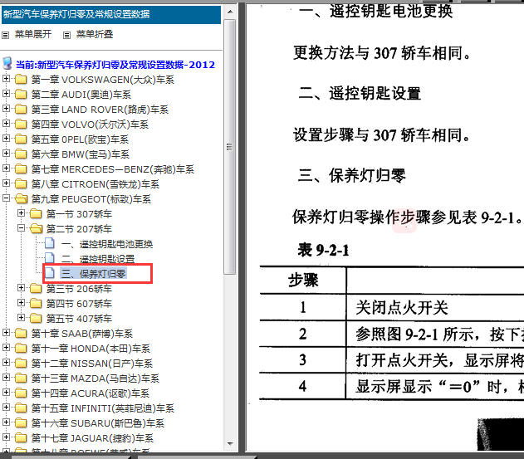The width and height of the screenshot is (524, 459).
Task: Expand 第八章 CITROEN(雪铁龙)车系 node
Action: point(6,183)
